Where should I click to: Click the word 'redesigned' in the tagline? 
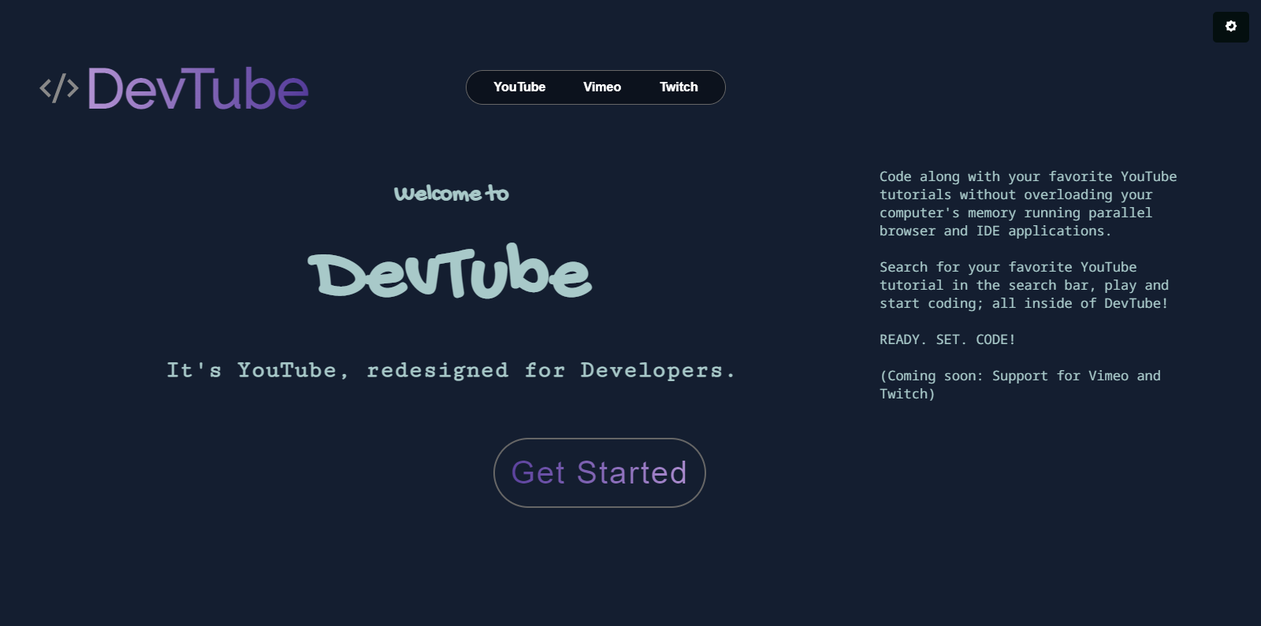point(437,370)
